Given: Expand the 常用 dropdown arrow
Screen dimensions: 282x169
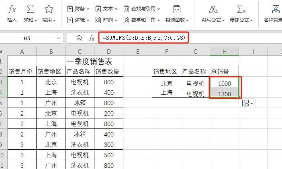Looking at the screenshot, I should [x=54, y=20].
